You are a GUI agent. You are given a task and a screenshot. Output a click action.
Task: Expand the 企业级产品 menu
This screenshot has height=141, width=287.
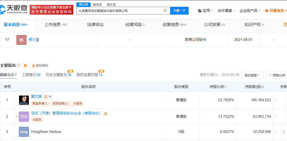(250, 11)
